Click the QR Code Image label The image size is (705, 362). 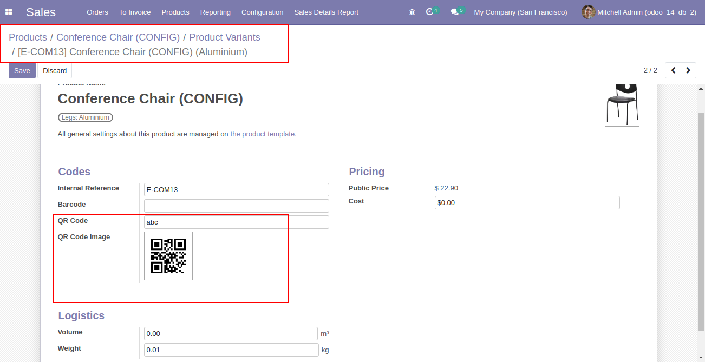pos(84,237)
